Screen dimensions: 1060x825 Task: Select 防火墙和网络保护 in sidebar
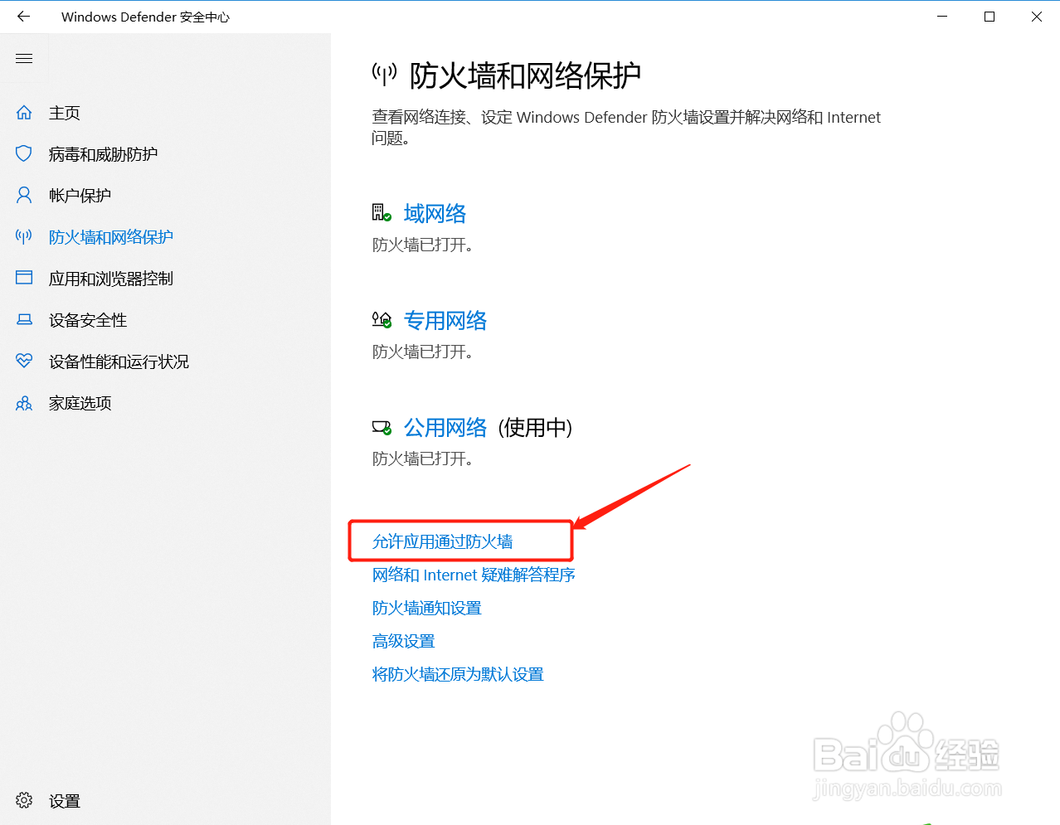111,237
